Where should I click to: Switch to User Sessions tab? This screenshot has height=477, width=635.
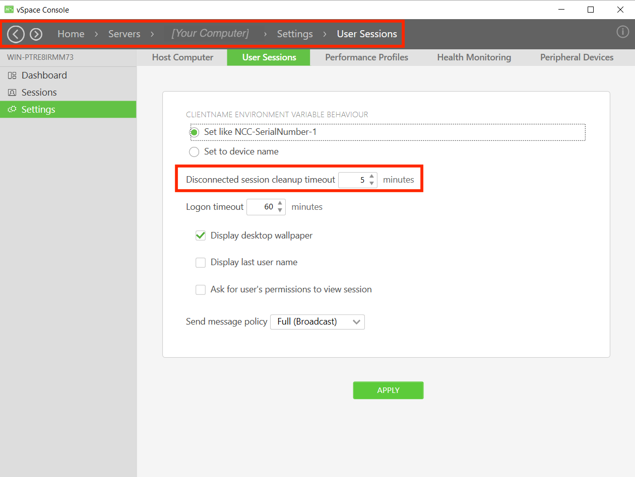[x=269, y=57]
